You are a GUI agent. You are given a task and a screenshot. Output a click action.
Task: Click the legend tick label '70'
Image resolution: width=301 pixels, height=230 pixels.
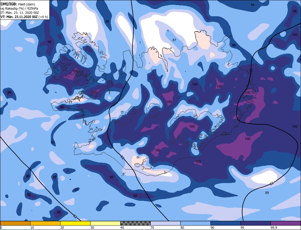coord(152,228)
